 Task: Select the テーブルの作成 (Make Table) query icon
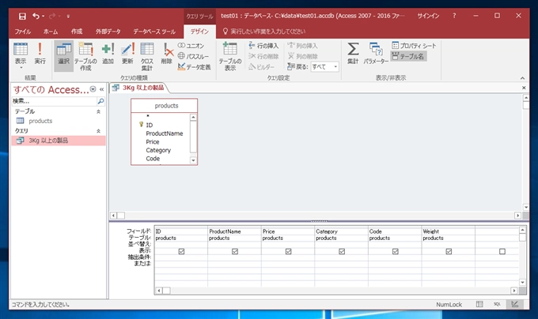coord(85,54)
